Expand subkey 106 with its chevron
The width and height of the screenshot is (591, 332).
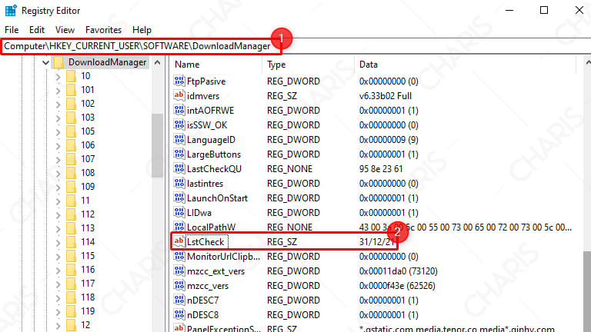(x=58, y=146)
